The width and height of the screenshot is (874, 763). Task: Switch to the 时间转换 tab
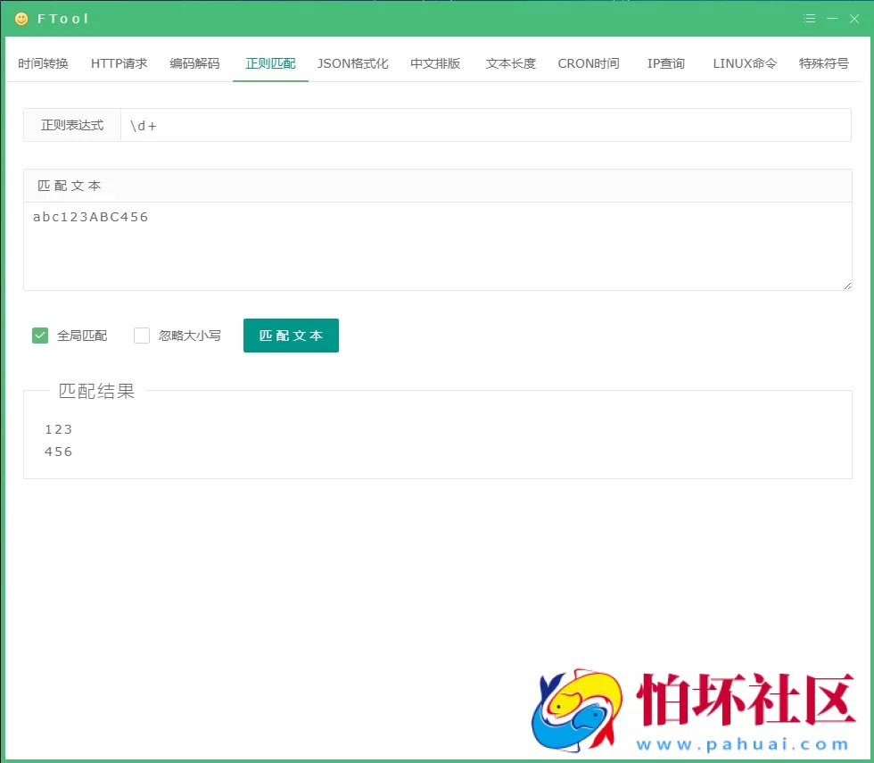[43, 63]
